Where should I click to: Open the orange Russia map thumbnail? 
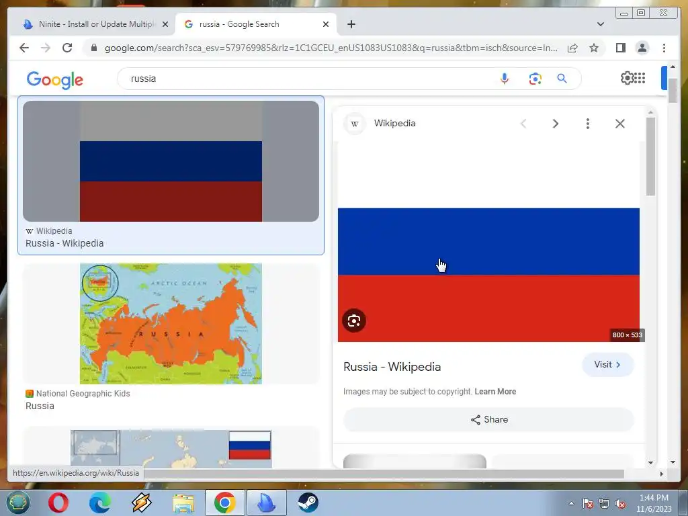point(171,324)
